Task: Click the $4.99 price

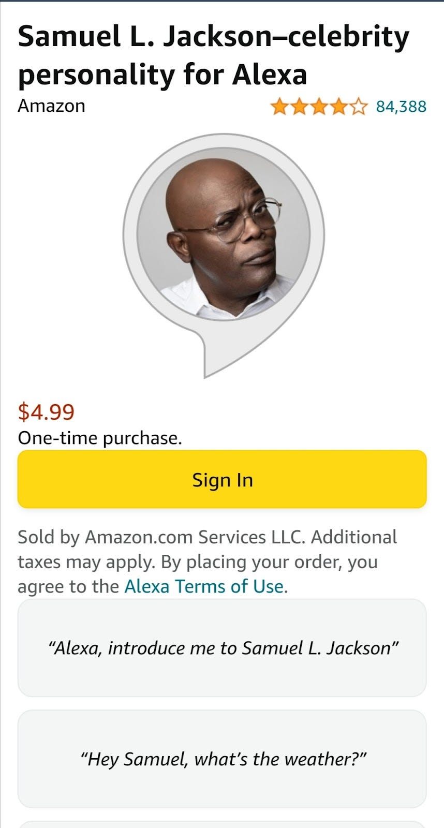Action: click(x=47, y=413)
